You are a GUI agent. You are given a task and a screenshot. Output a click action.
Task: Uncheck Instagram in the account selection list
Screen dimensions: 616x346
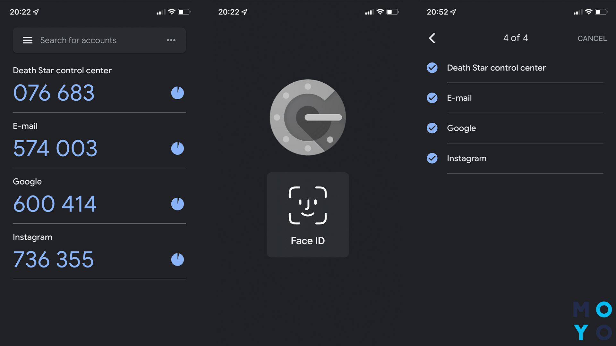[x=432, y=158]
